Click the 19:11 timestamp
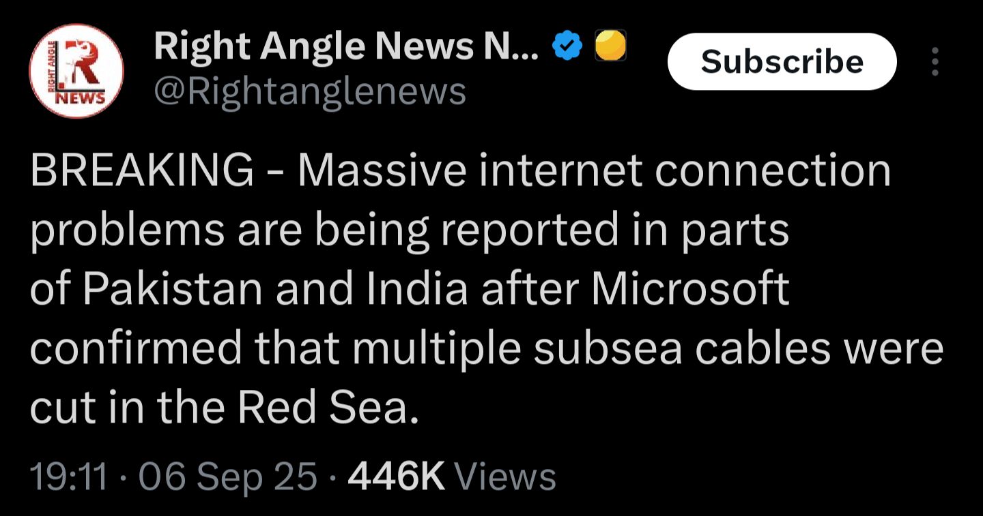 [69, 476]
